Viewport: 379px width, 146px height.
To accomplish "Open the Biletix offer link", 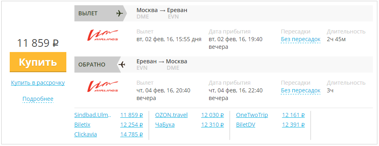I will pyautogui.click(x=83, y=125).
